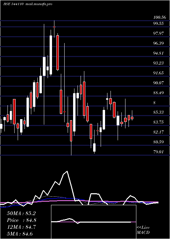The width and height of the screenshot is (170, 239).
Task: Click the 99.55 price axis label
Action: [158, 24]
